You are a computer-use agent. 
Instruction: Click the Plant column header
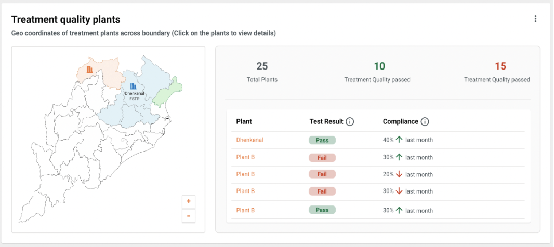coord(244,121)
